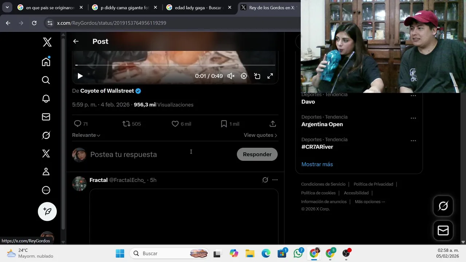Open Notifications bell icon
Screen dimensions: 466x262
(x=46, y=99)
